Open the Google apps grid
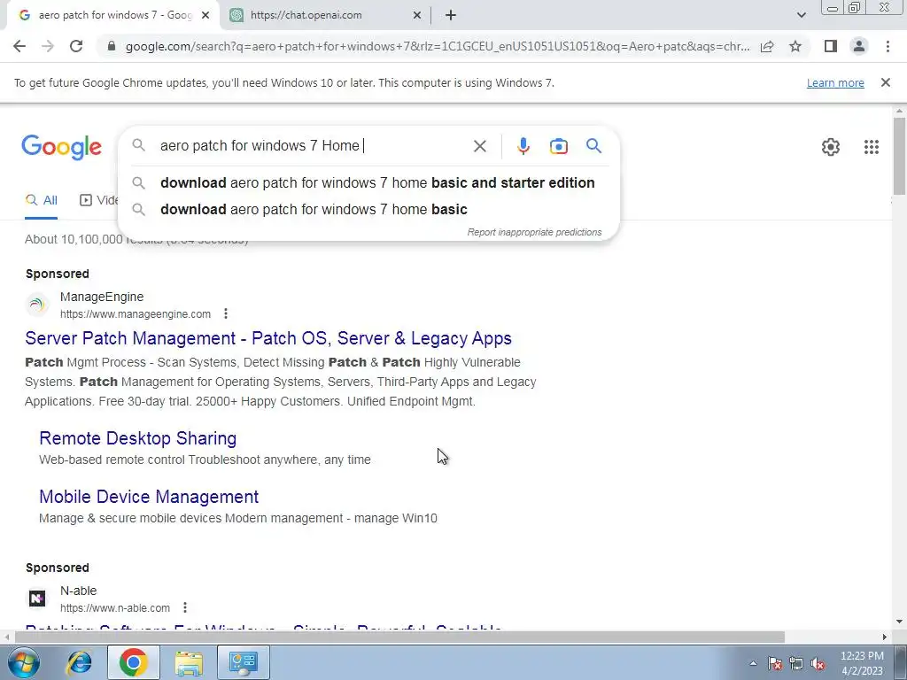907x680 pixels. click(x=872, y=147)
